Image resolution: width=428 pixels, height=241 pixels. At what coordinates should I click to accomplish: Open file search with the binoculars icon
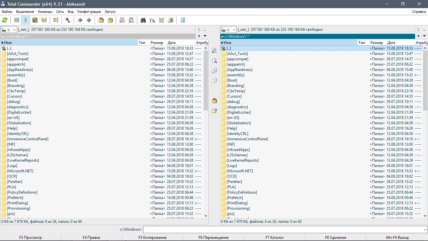pos(143,20)
